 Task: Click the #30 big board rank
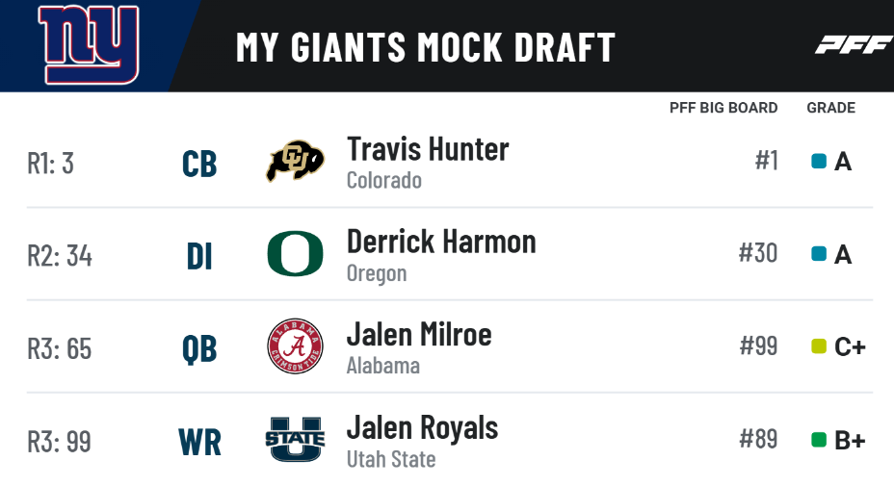758,253
